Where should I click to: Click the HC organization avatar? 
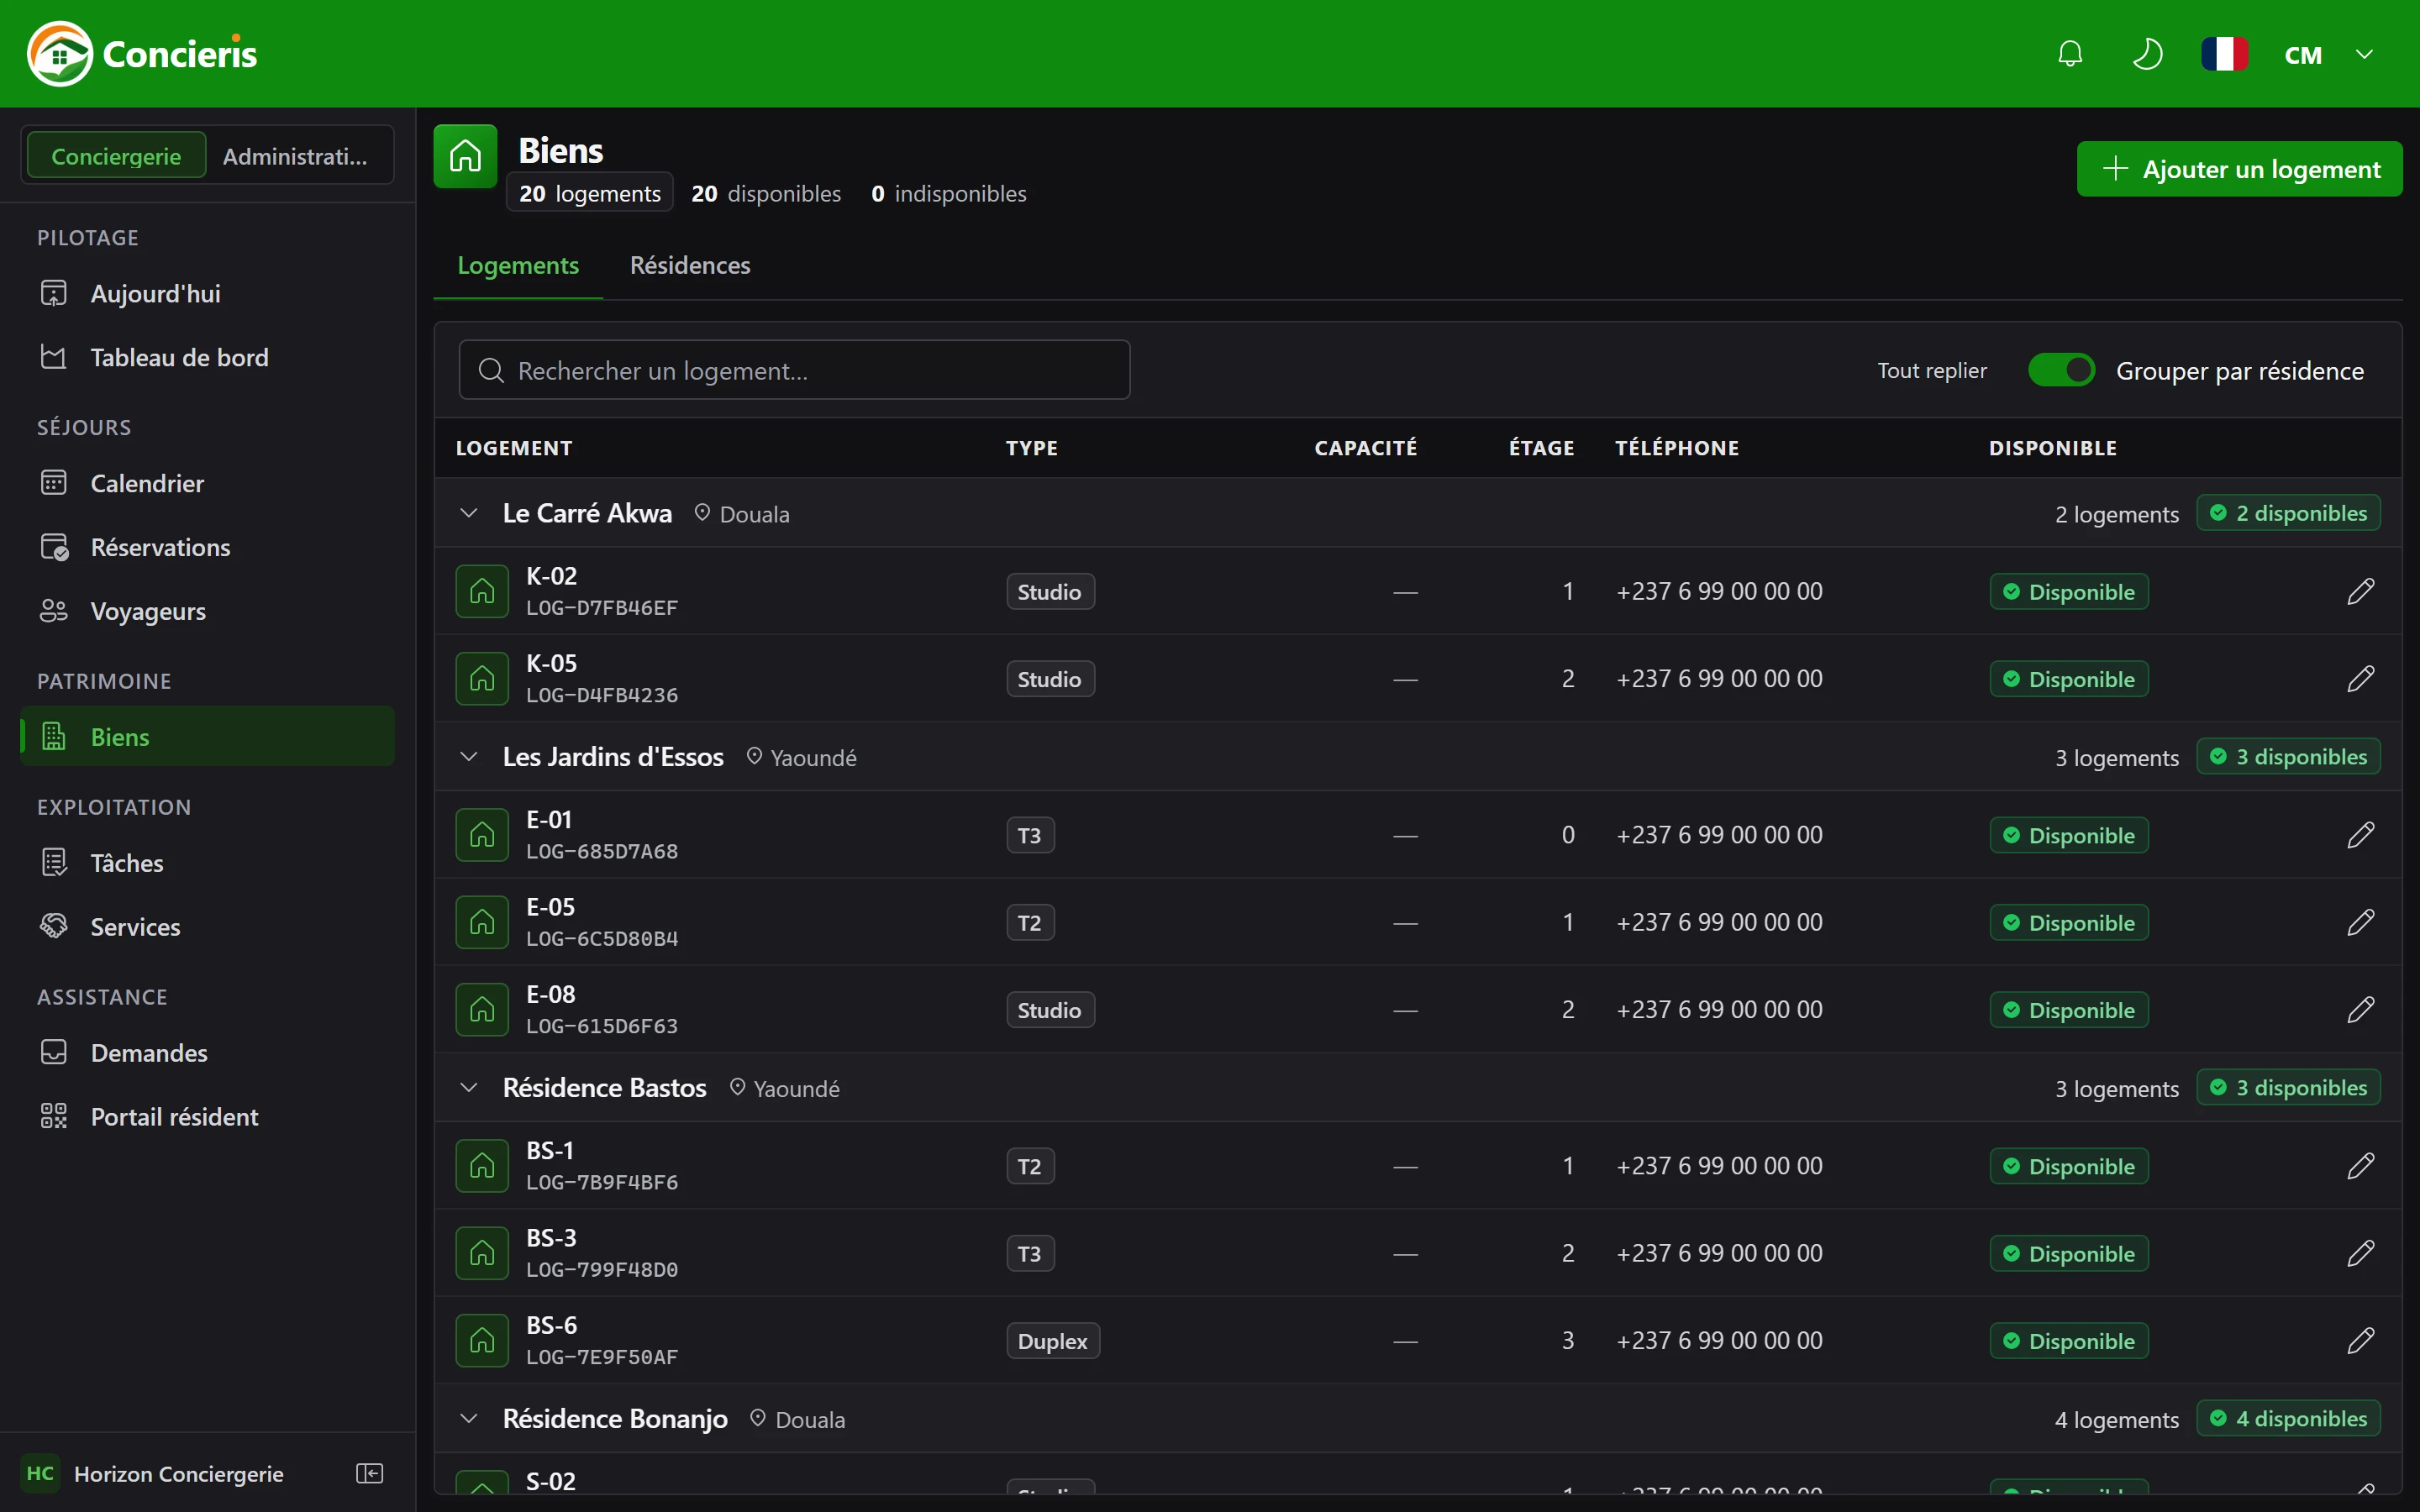(x=40, y=1473)
